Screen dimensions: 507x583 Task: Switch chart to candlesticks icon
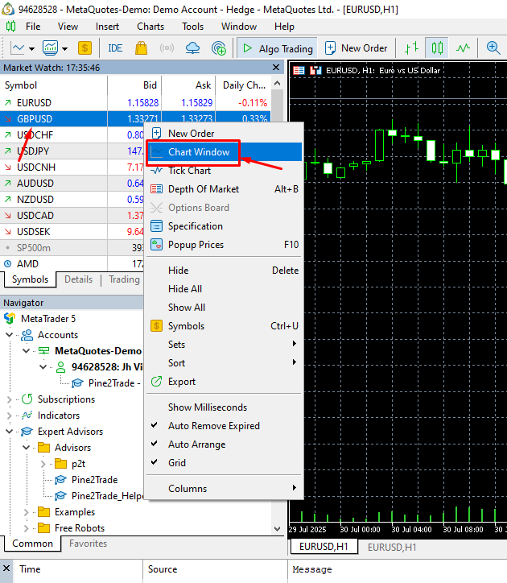[437, 48]
